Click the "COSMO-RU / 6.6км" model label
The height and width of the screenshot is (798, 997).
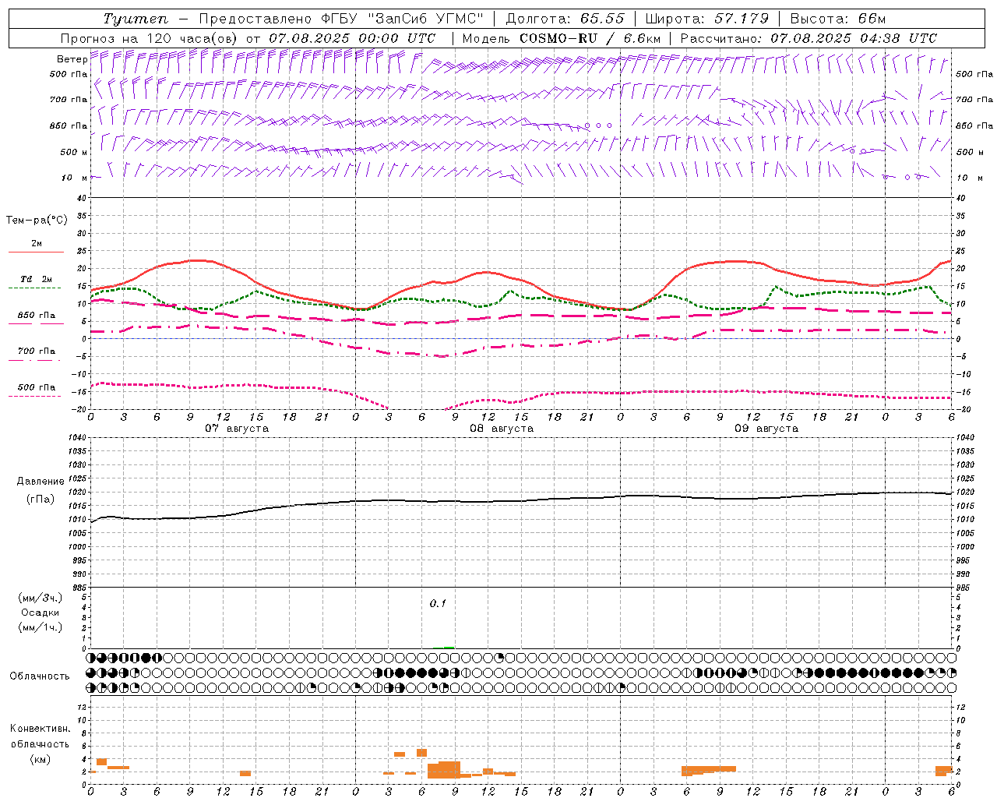[590, 38]
